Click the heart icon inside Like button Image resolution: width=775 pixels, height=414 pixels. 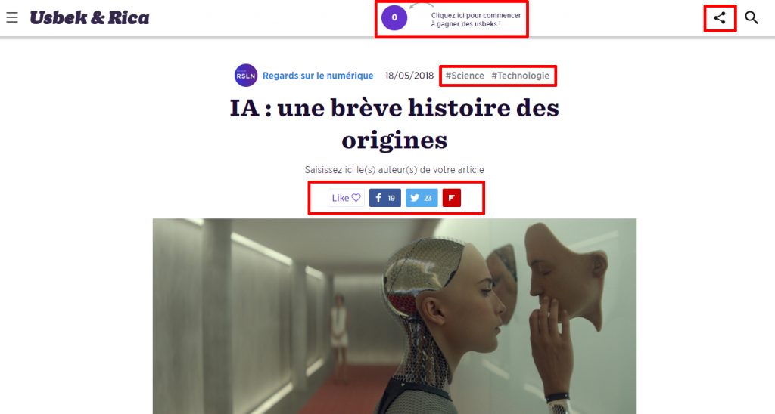pyautogui.click(x=356, y=198)
